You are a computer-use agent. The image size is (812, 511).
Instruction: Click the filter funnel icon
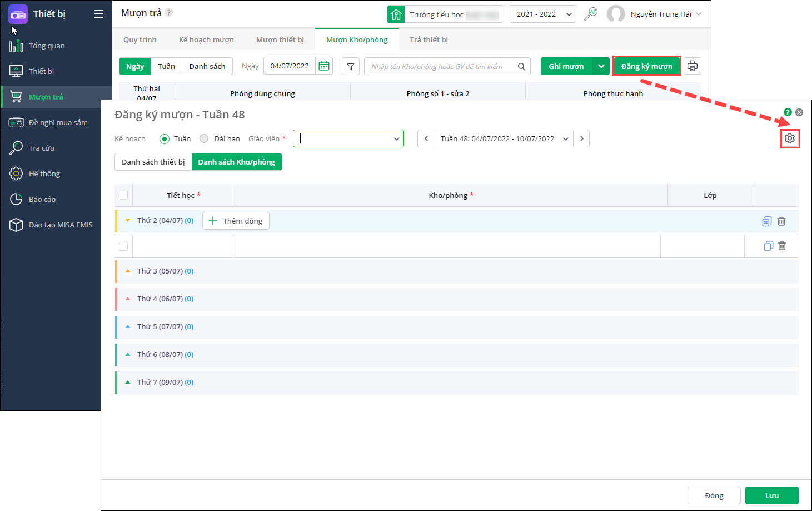click(x=351, y=66)
